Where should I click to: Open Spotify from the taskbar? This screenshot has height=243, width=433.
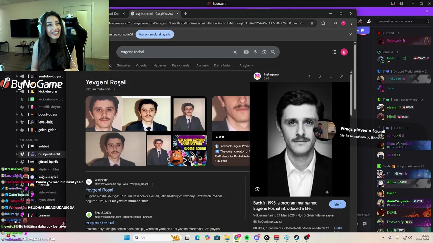click(247, 238)
